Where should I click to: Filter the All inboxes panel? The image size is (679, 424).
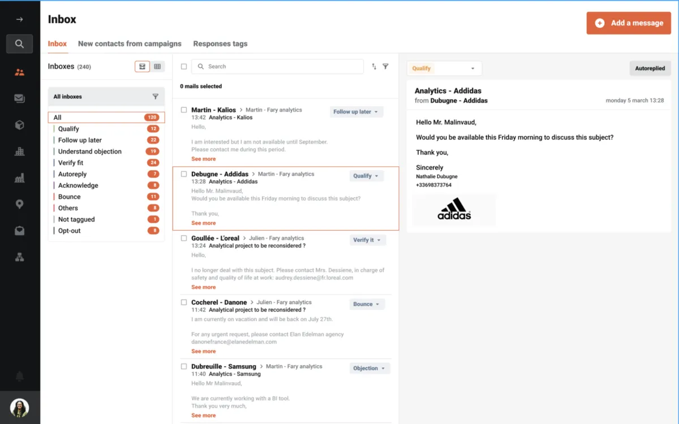156,97
